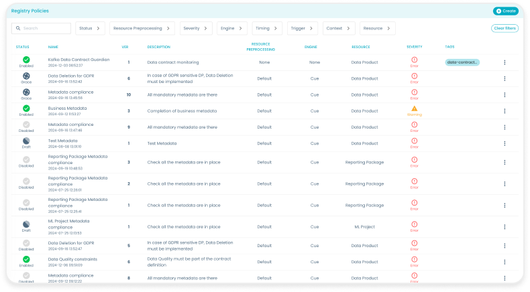Click the Enabled status icon for Data Quality constraints
The image size is (530, 292).
pyautogui.click(x=26, y=259)
